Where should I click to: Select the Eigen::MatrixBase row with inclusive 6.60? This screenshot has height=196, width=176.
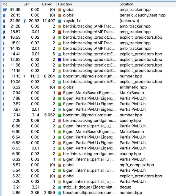pyautogui.click(x=89, y=131)
